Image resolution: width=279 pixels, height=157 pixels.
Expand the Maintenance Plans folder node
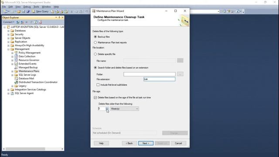pyautogui.click(x=12, y=71)
